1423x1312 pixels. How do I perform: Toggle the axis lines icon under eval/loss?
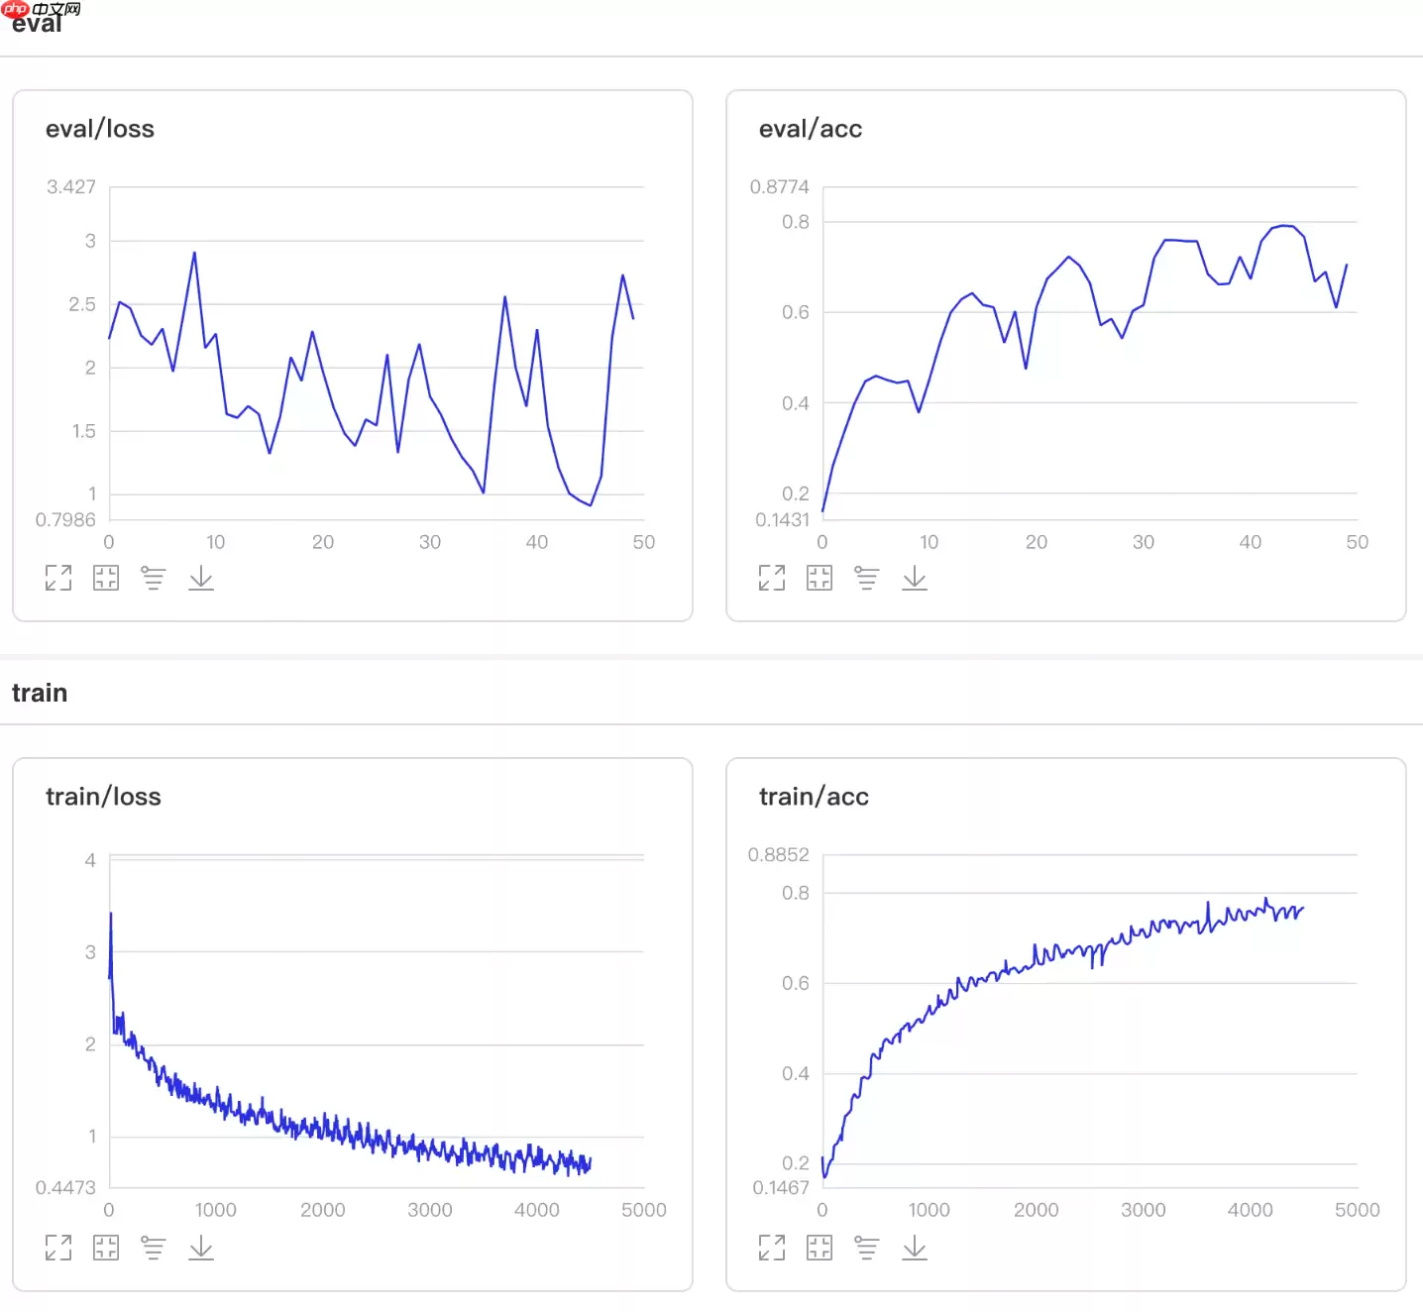click(x=154, y=578)
